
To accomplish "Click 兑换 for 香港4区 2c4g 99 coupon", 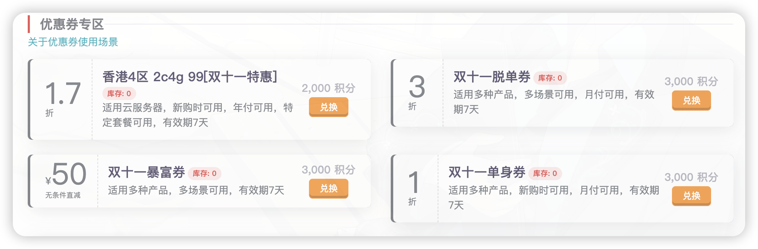I will tap(329, 107).
